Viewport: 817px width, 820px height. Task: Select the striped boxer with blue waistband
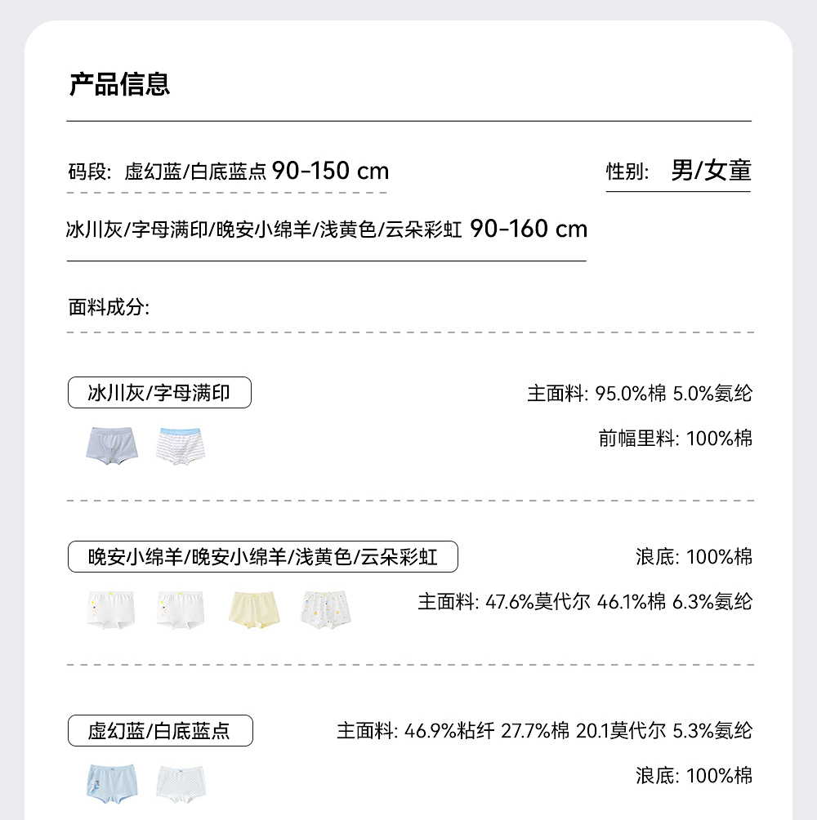[183, 447]
